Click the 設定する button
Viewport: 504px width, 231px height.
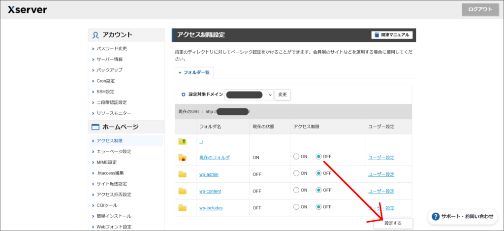(x=393, y=223)
